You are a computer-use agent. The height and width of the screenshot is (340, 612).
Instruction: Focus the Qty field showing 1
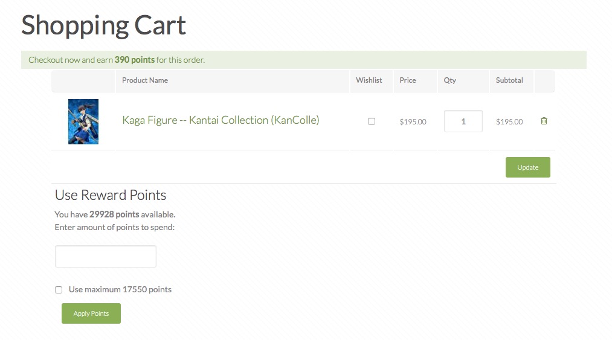463,121
